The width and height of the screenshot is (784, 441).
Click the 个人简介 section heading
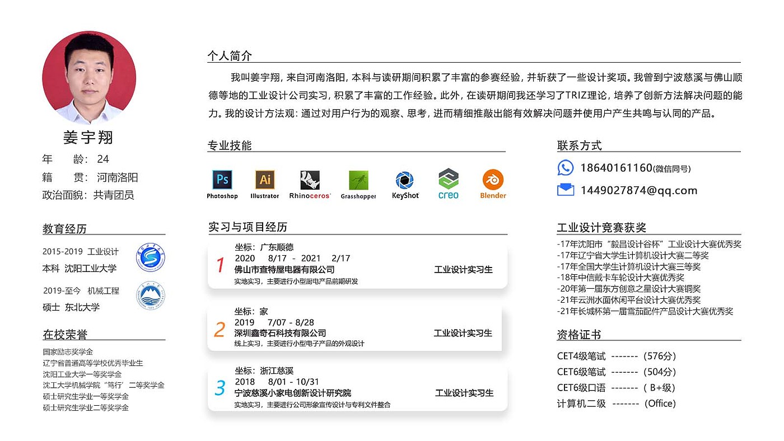(230, 55)
